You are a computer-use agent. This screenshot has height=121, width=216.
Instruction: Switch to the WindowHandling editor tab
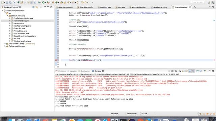(x=138, y=7)
